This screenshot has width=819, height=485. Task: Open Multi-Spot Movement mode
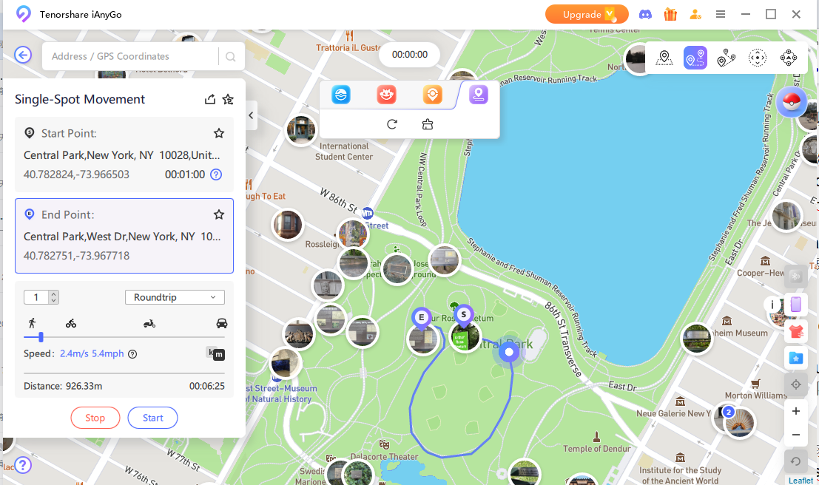point(726,57)
